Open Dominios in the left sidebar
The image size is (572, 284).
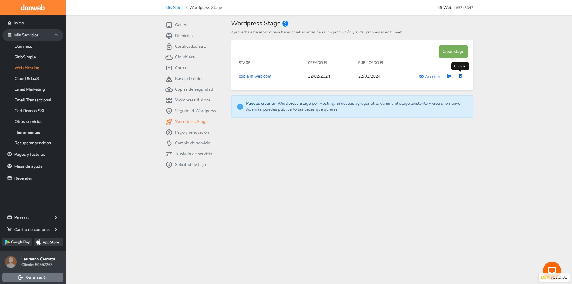click(x=23, y=46)
